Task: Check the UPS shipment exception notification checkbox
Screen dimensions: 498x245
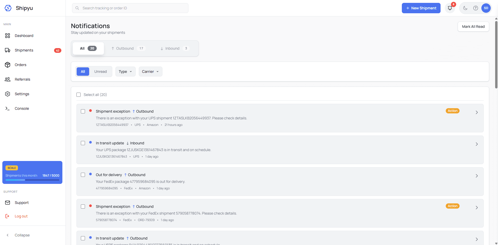Action: 83,111
